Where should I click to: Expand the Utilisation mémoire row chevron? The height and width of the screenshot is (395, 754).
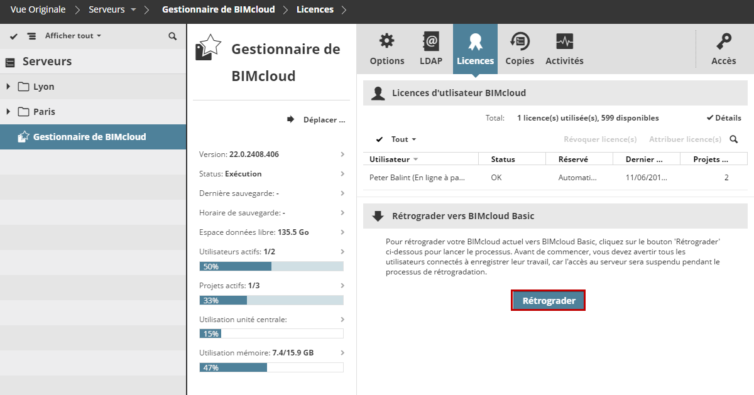[x=342, y=352]
